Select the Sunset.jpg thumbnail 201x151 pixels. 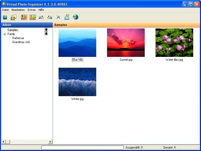pyautogui.click(x=126, y=43)
